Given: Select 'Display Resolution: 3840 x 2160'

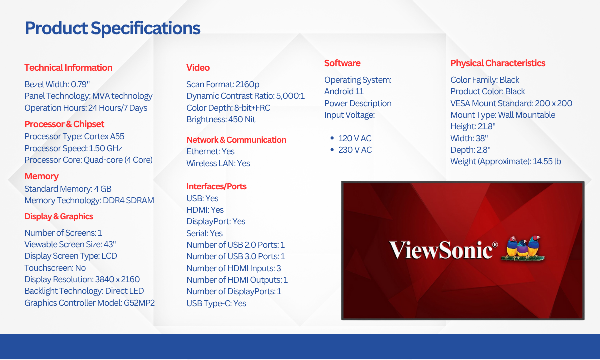Looking at the screenshot, I should coord(82,279).
